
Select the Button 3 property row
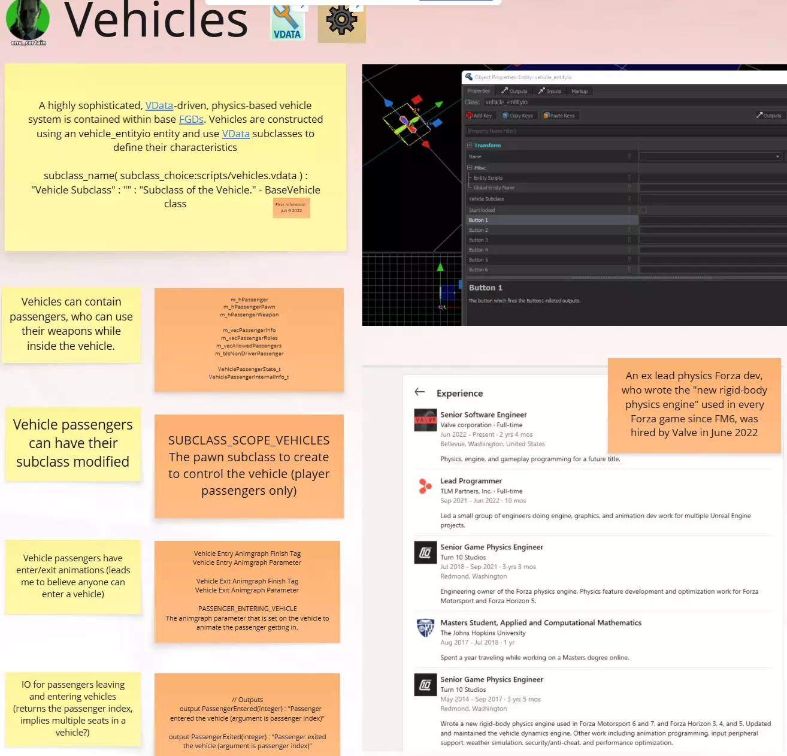point(552,240)
